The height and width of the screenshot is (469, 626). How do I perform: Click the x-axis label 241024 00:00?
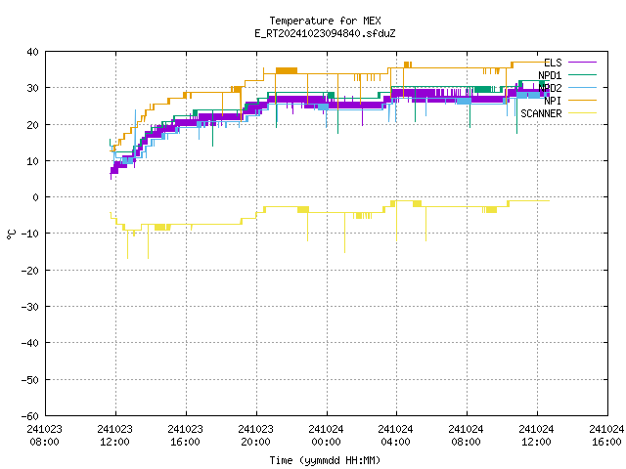[x=326, y=436]
